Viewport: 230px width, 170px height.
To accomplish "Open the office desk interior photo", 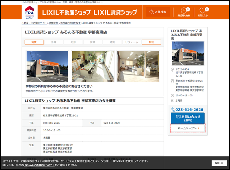I will click(x=93, y=66).
